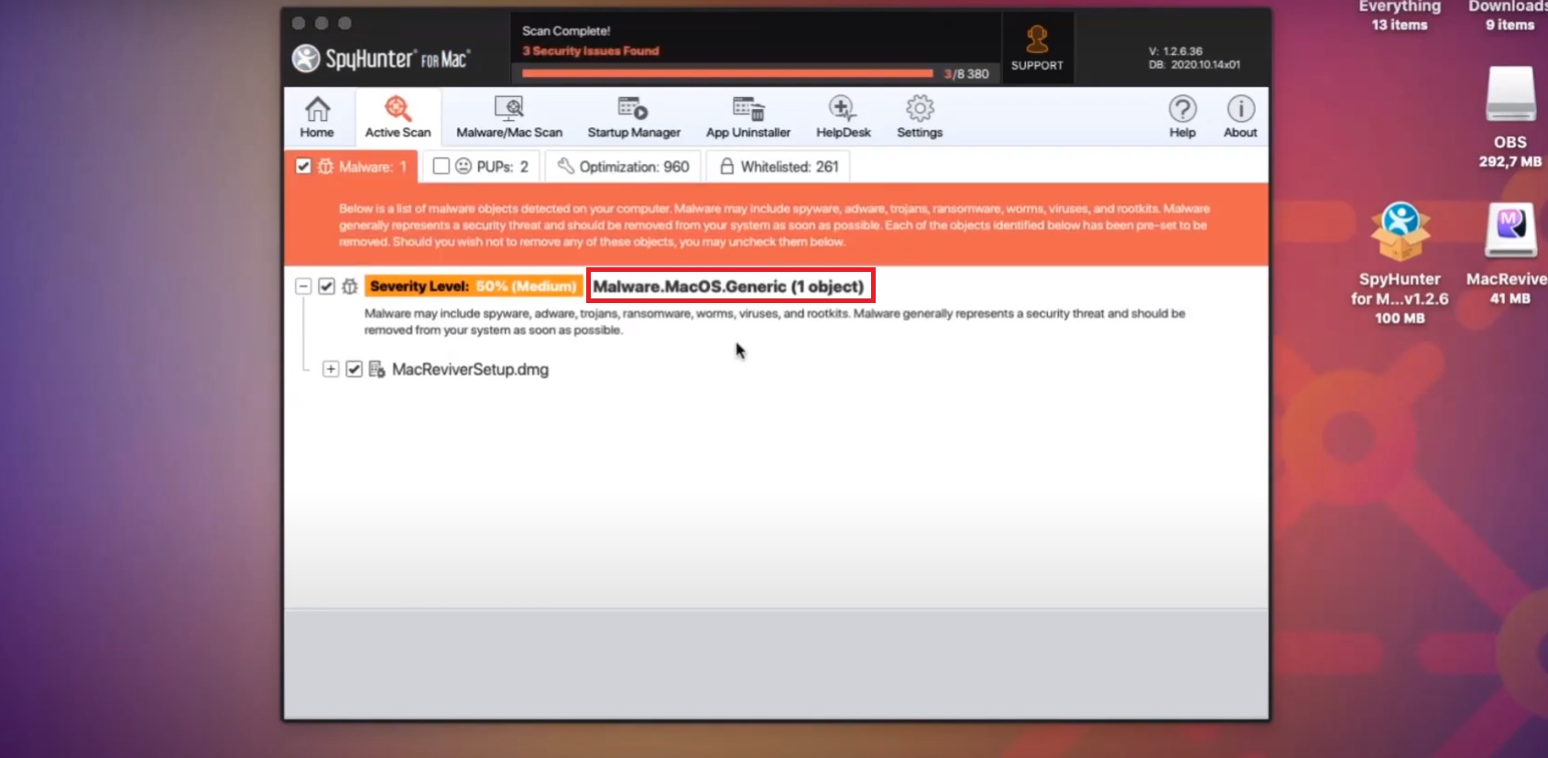Click the "Scan Complete!" status text
The image size is (1548, 758).
coord(566,31)
